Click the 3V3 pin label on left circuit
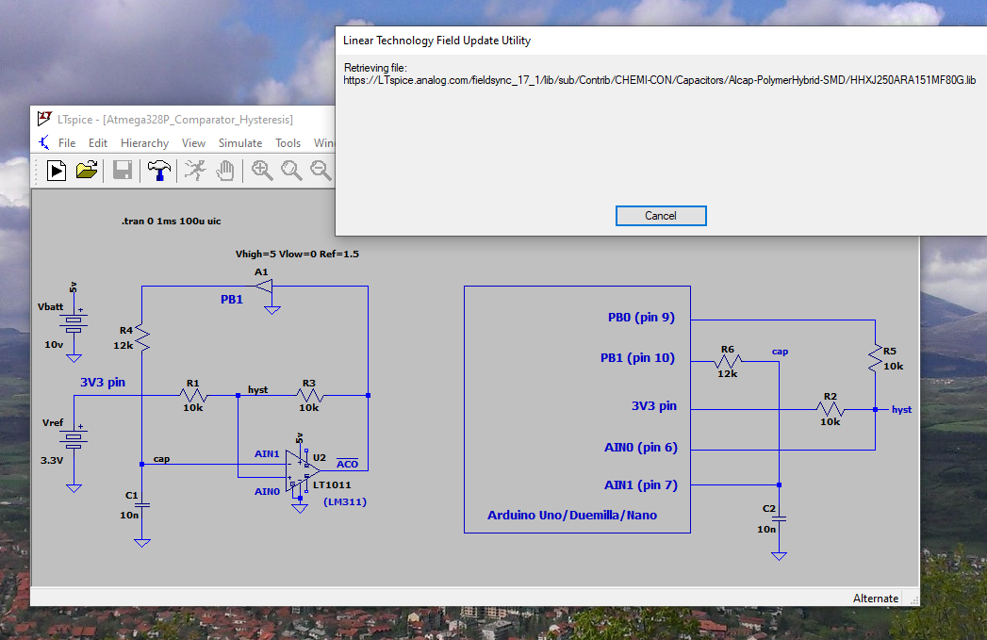 click(103, 382)
